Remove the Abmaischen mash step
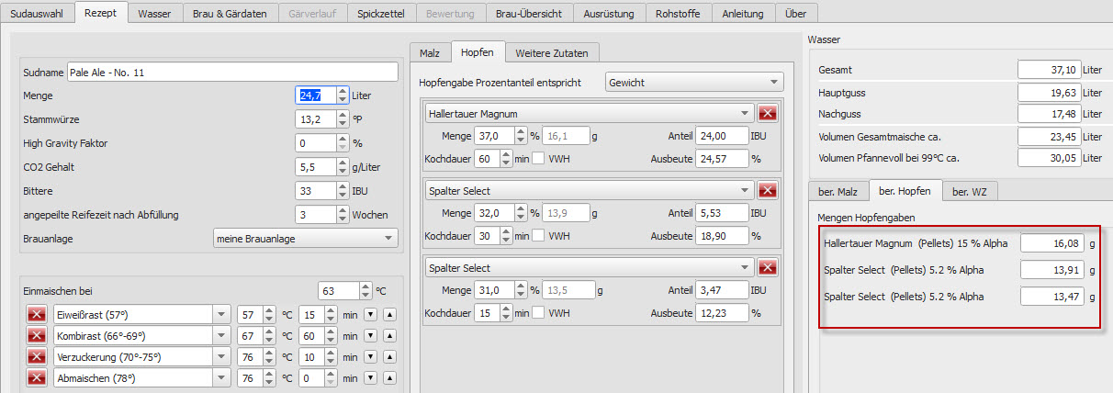1113x393 pixels. click(x=37, y=377)
